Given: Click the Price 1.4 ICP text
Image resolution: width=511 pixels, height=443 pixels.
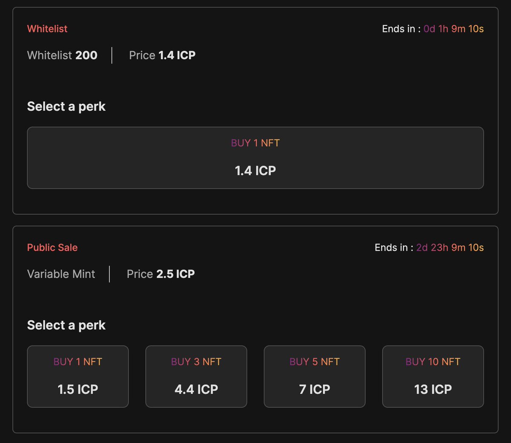Looking at the screenshot, I should [x=162, y=55].
